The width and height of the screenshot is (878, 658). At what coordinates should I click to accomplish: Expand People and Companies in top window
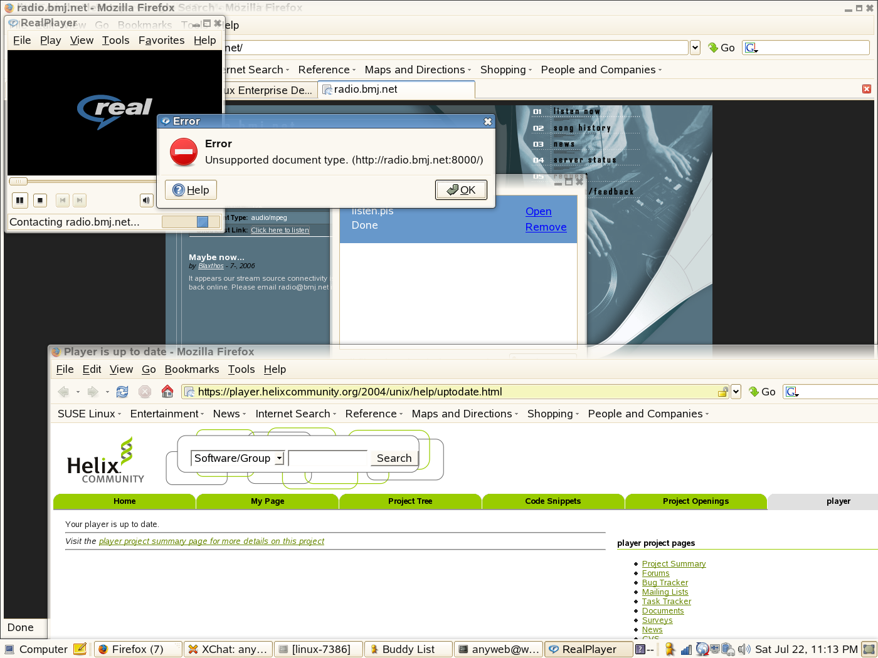[x=601, y=70]
